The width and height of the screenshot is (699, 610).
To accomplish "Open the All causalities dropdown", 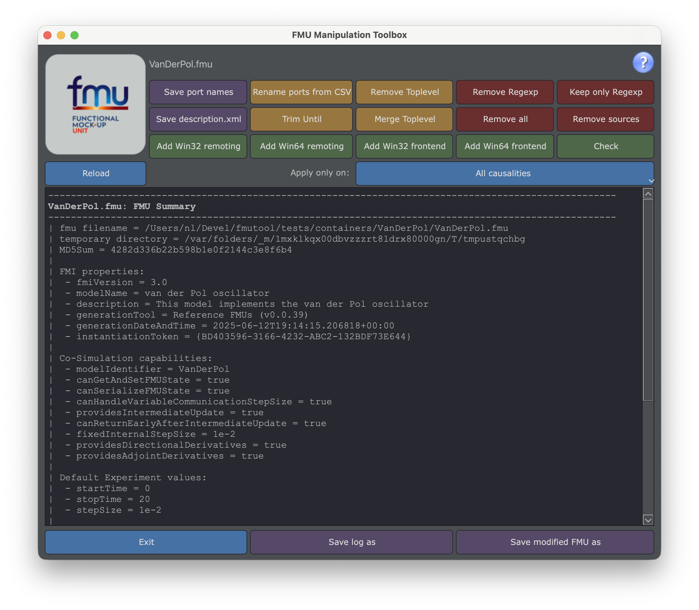I will coord(505,173).
